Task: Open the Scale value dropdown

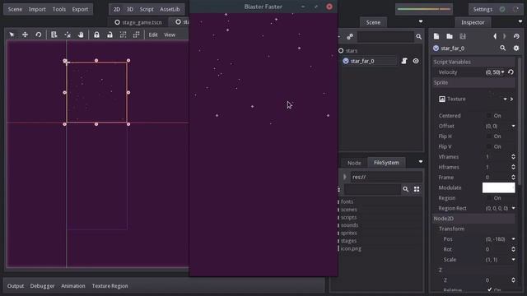Action: coord(513,260)
